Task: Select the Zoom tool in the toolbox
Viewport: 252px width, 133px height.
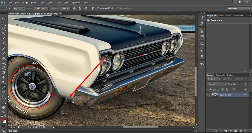Action: tap(3, 112)
